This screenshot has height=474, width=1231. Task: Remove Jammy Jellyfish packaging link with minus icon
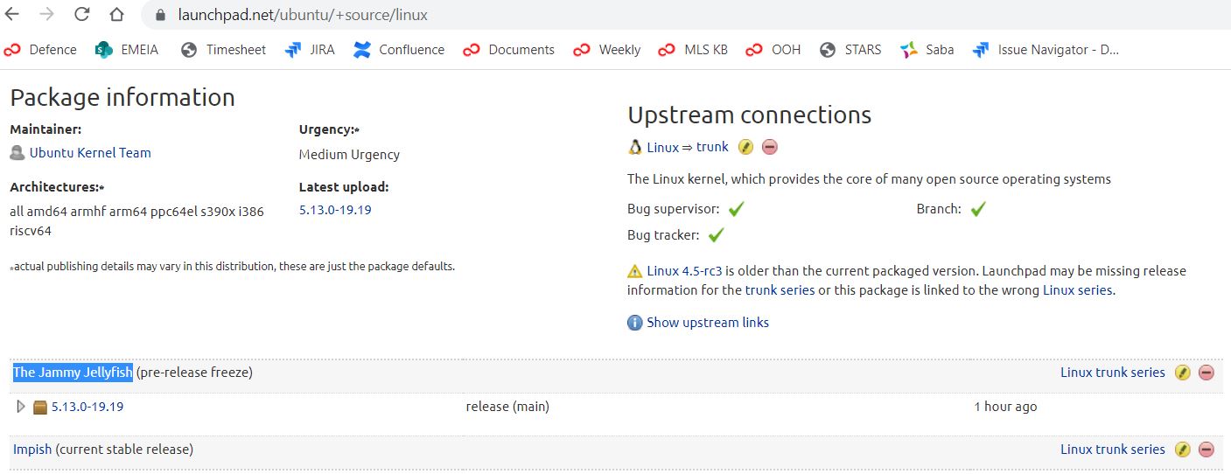coord(1207,373)
